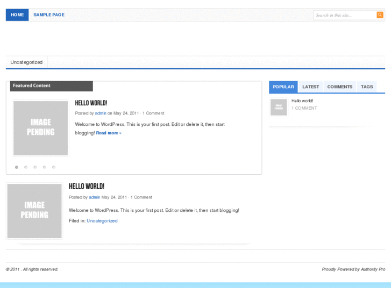Open the featured 'Hello World!' heading

pos(91,103)
